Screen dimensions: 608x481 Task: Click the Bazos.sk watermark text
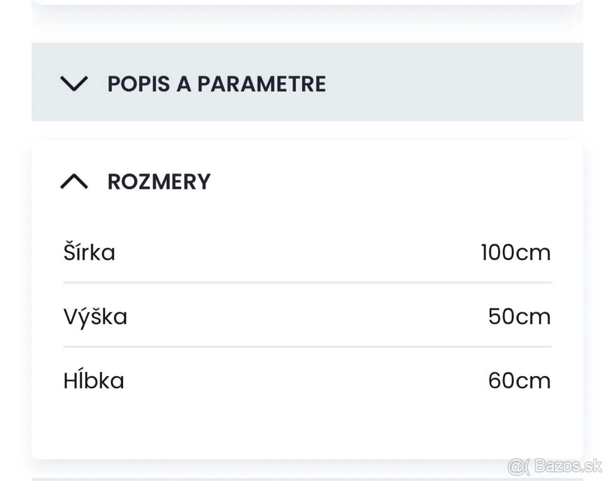pos(569,464)
